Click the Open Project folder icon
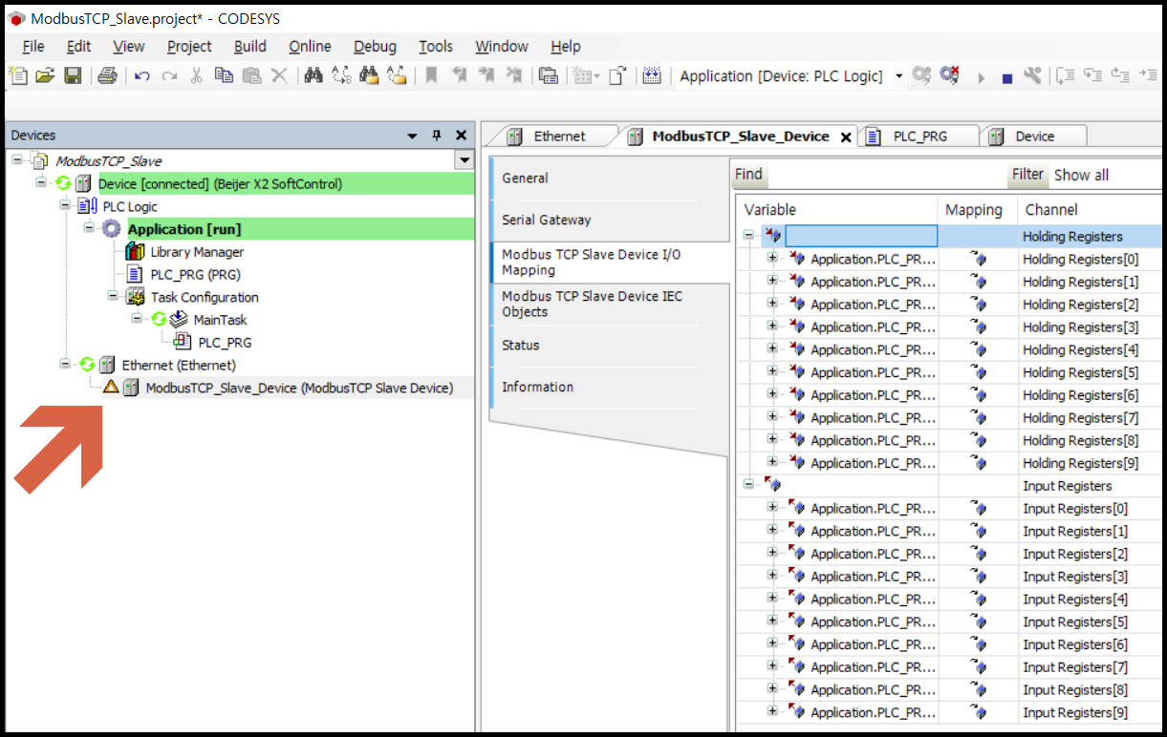The width and height of the screenshot is (1167, 737). click(x=45, y=75)
